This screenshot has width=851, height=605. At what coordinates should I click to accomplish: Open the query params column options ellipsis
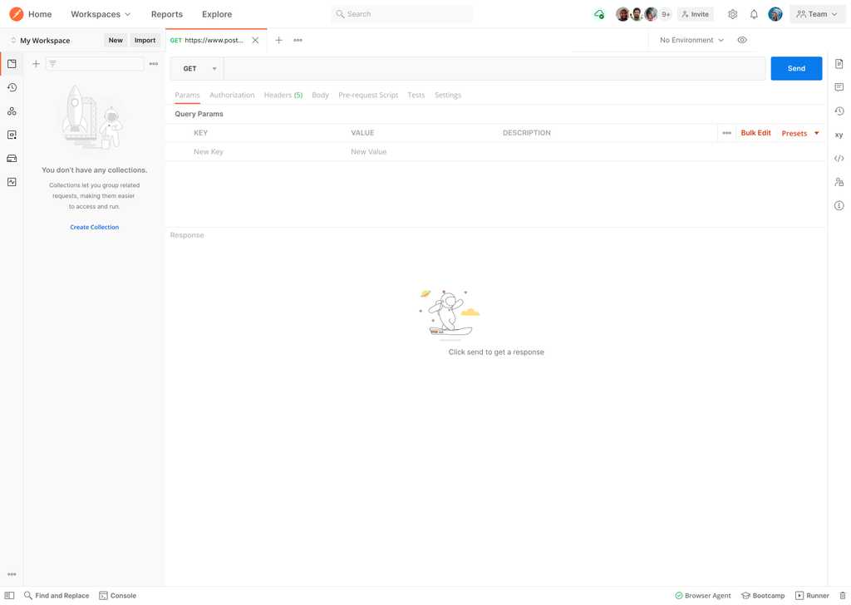(726, 133)
